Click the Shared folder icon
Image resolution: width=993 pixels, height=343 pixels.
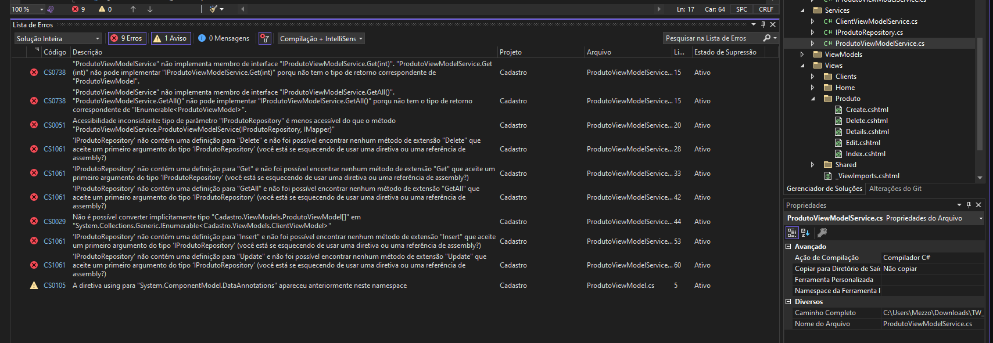828,164
